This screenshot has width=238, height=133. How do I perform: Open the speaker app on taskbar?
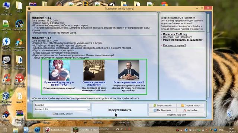coord(26,130)
